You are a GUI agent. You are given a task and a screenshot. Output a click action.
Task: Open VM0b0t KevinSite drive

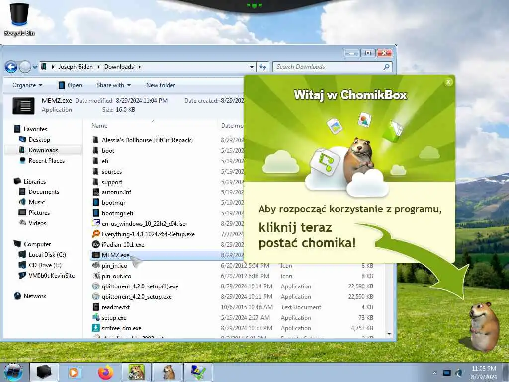52,276
